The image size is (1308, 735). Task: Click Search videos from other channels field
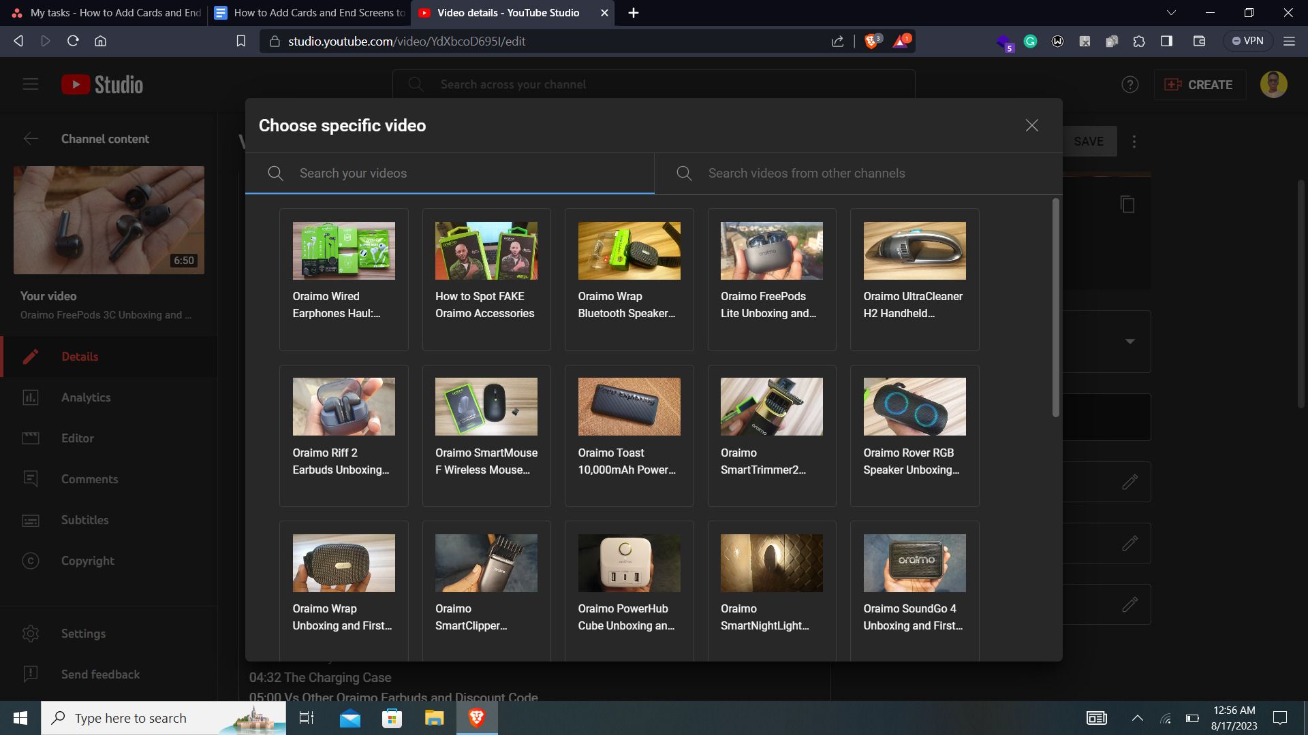point(858,173)
